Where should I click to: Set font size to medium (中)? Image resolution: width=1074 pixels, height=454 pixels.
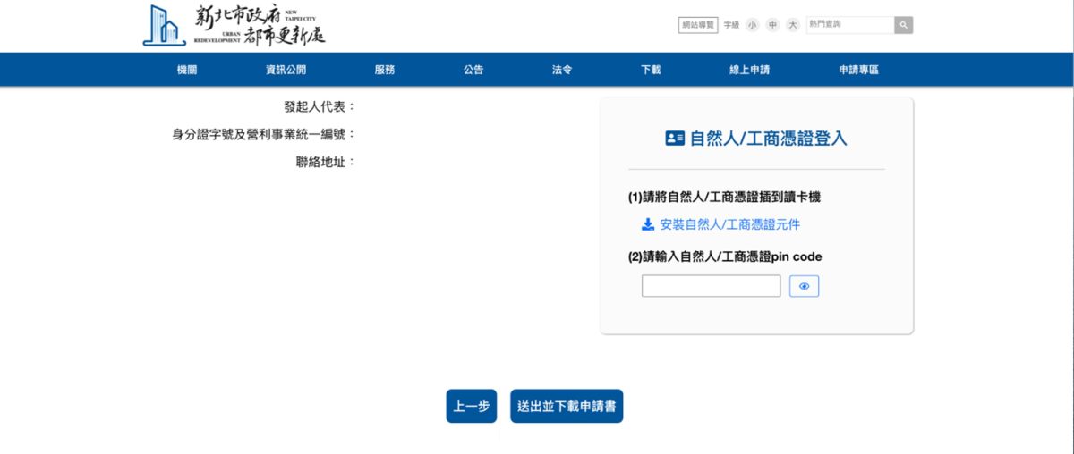tap(772, 25)
